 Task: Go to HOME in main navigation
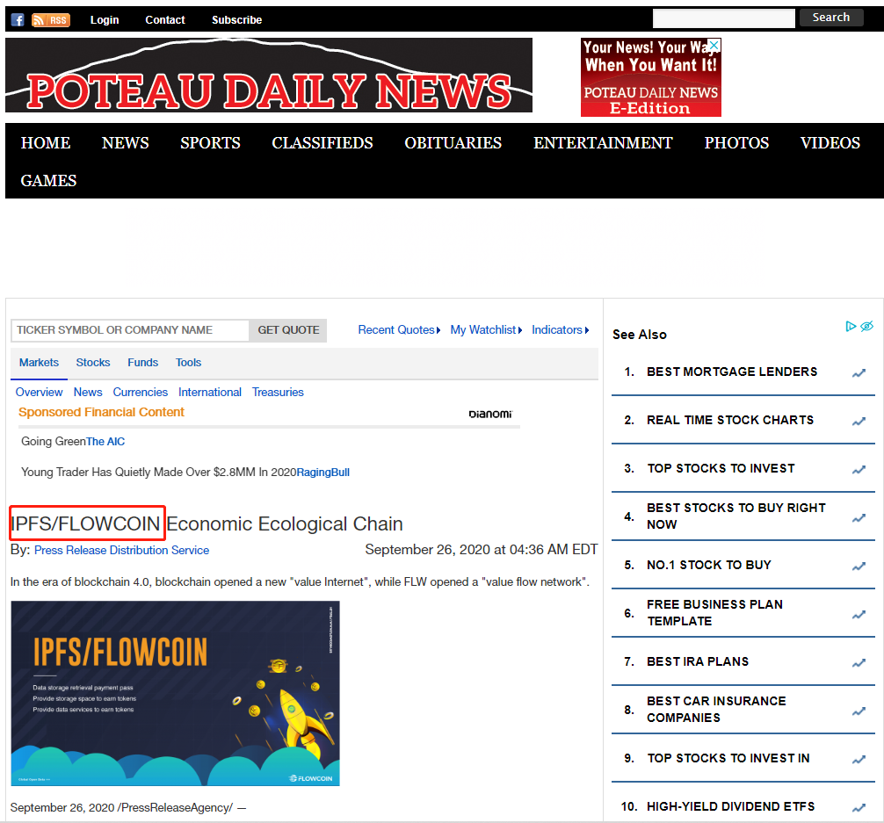(x=46, y=143)
